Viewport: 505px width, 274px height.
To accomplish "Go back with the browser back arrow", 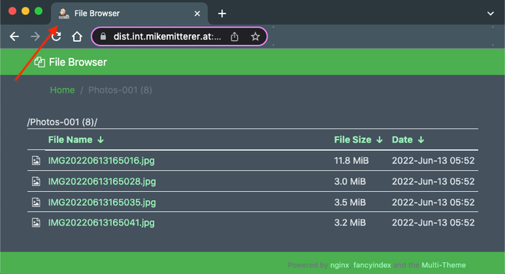I will [x=14, y=37].
